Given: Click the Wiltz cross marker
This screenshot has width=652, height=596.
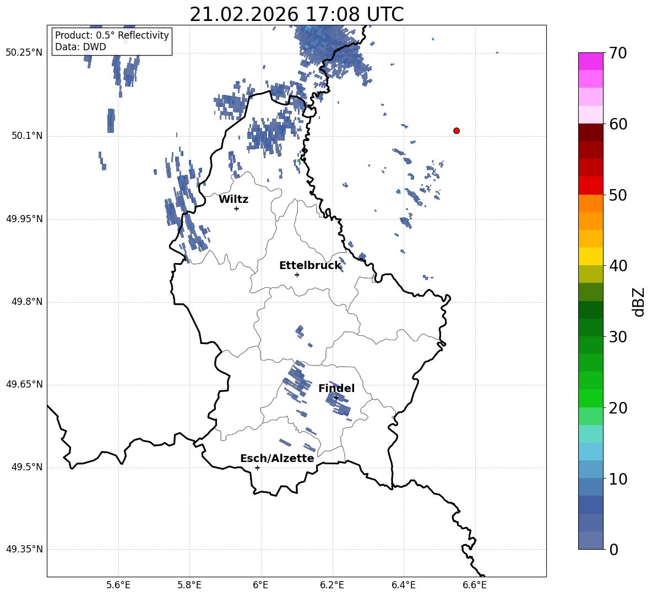Looking at the screenshot, I should (237, 208).
